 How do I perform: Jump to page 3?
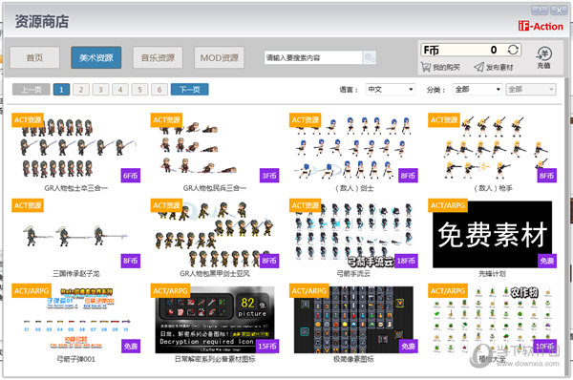coord(100,90)
